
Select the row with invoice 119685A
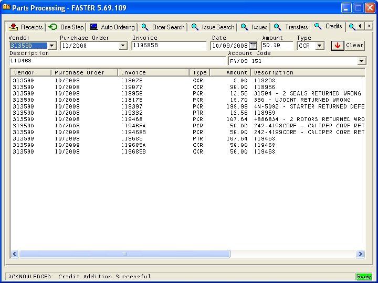(187, 145)
